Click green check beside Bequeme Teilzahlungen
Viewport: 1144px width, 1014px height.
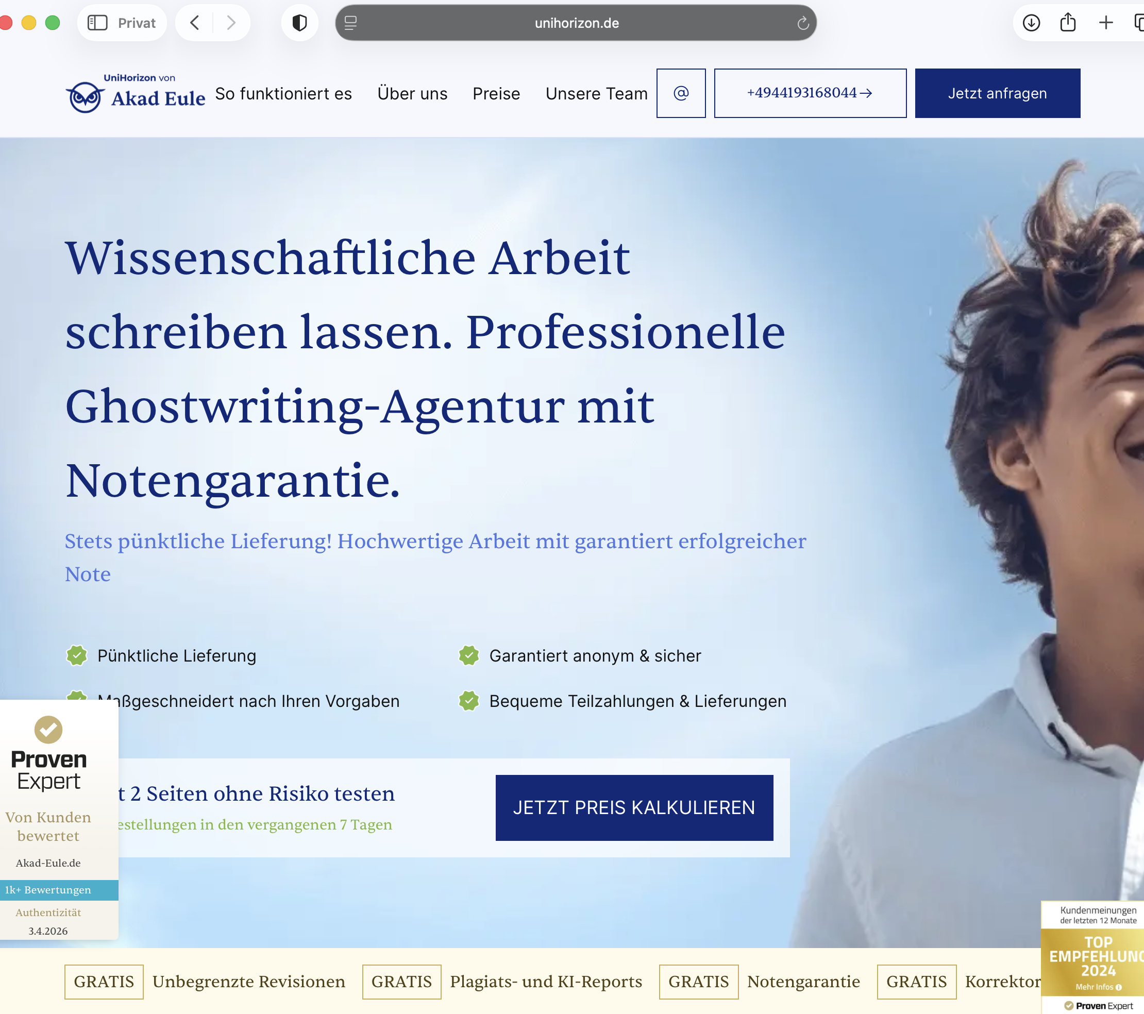pyautogui.click(x=469, y=701)
